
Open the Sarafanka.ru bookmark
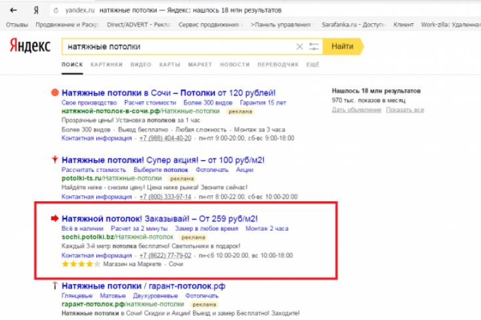[353, 25]
